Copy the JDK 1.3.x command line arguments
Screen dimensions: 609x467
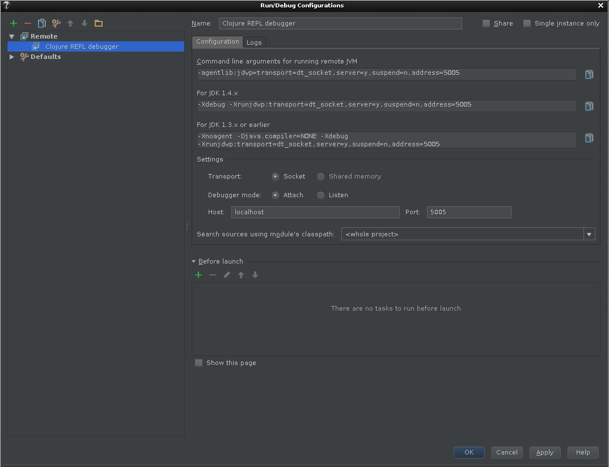pyautogui.click(x=589, y=138)
